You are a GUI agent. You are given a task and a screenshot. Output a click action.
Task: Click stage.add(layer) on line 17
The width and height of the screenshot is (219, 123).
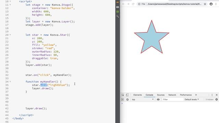pos(39,25)
